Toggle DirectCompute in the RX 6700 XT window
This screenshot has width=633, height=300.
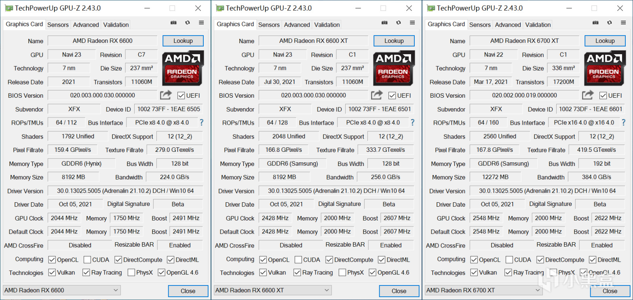click(540, 260)
